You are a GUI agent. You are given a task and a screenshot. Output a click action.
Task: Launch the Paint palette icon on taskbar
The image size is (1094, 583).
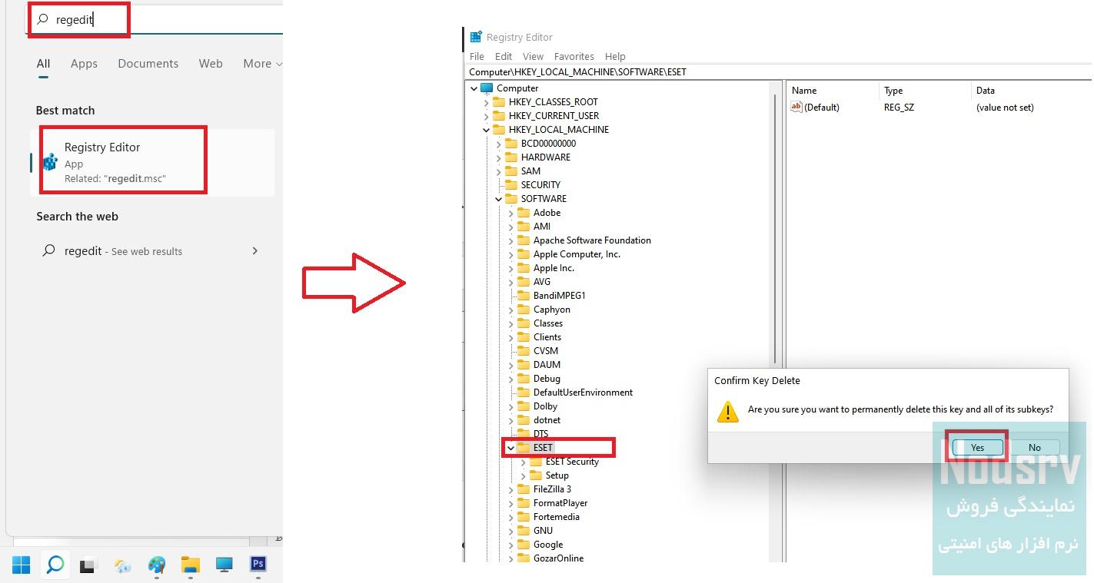[x=157, y=566]
